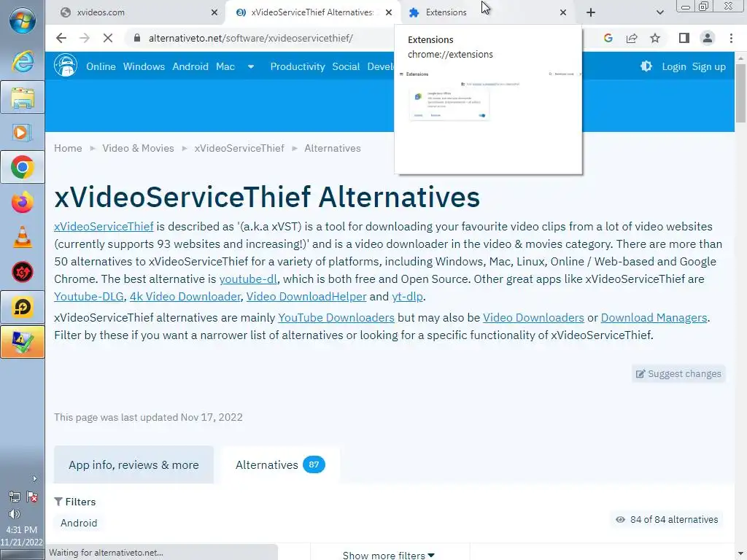Open the youtube-dl link
This screenshot has width=747, height=560.
tap(248, 279)
